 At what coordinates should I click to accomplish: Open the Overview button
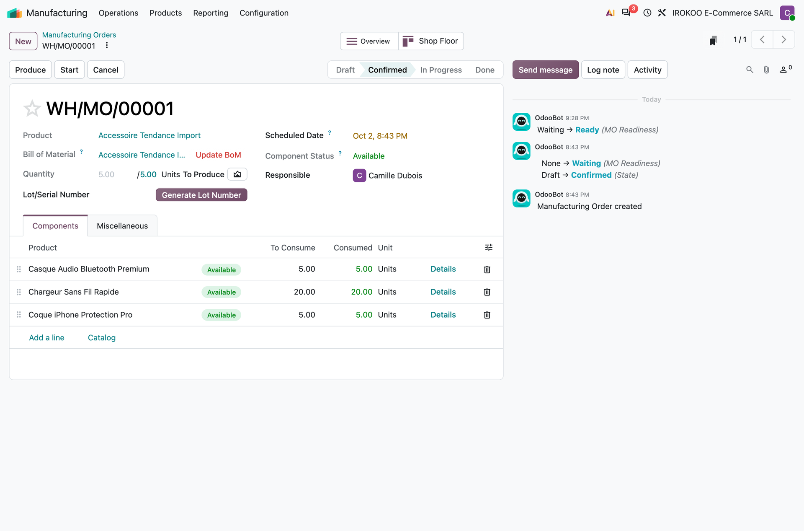click(x=369, y=41)
